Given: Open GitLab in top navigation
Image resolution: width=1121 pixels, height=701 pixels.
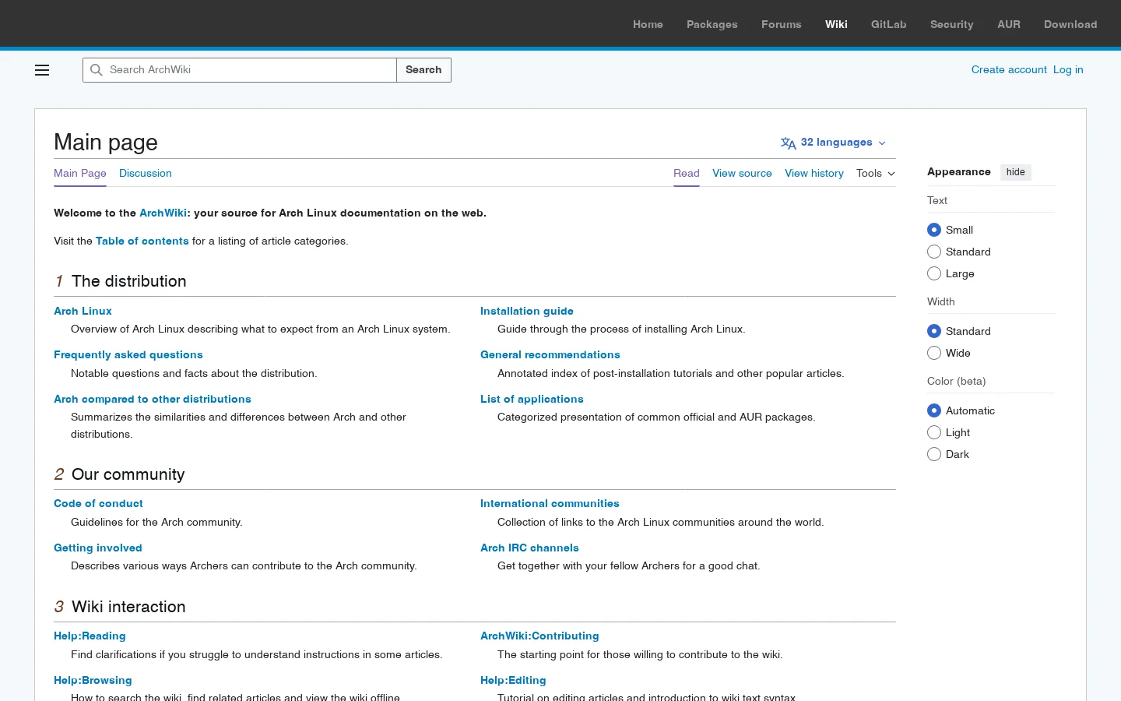Looking at the screenshot, I should (x=889, y=24).
